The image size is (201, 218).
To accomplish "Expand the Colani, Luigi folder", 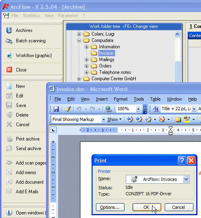I will (x=79, y=34).
